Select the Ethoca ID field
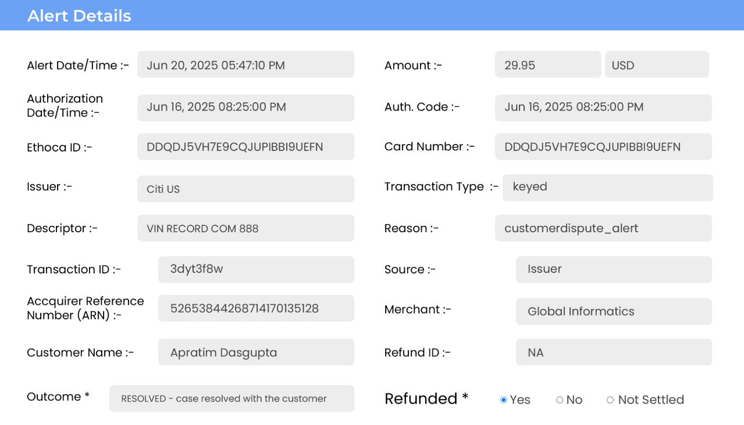 [245, 147]
